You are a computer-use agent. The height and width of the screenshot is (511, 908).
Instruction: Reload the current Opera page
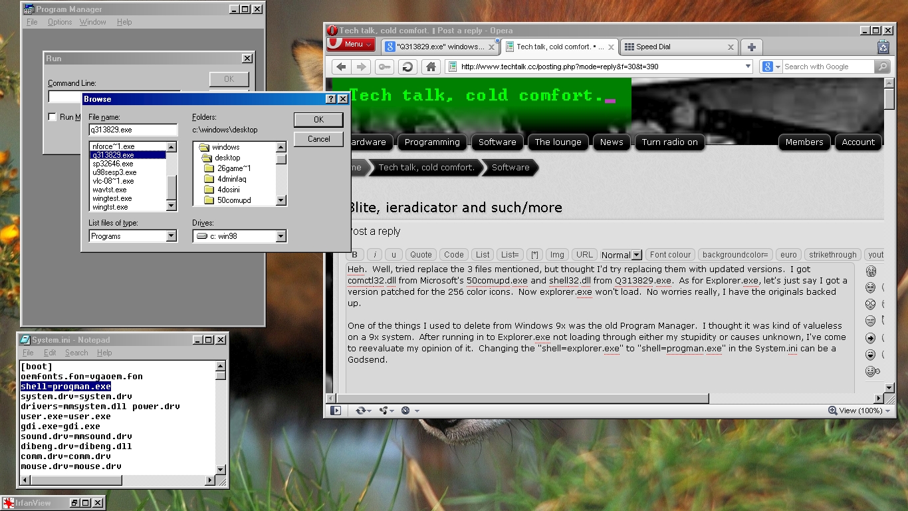tap(407, 67)
